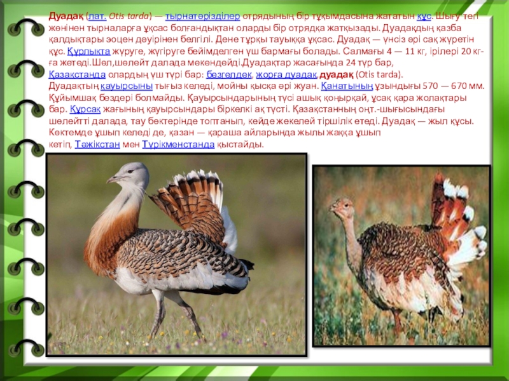
Task: Open the 'Құрлықта' hyperlink
Action: coord(88,51)
